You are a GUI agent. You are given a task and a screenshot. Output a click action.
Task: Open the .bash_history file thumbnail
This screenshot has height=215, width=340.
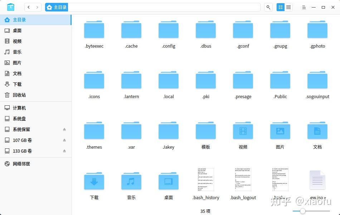tap(205, 179)
